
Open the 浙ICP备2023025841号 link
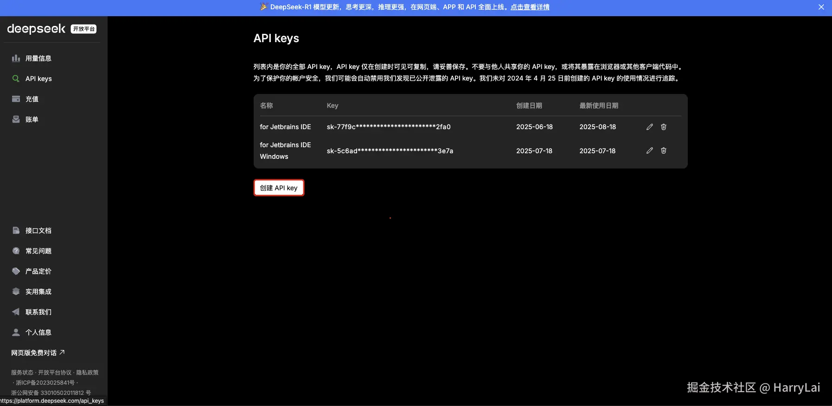45,382
